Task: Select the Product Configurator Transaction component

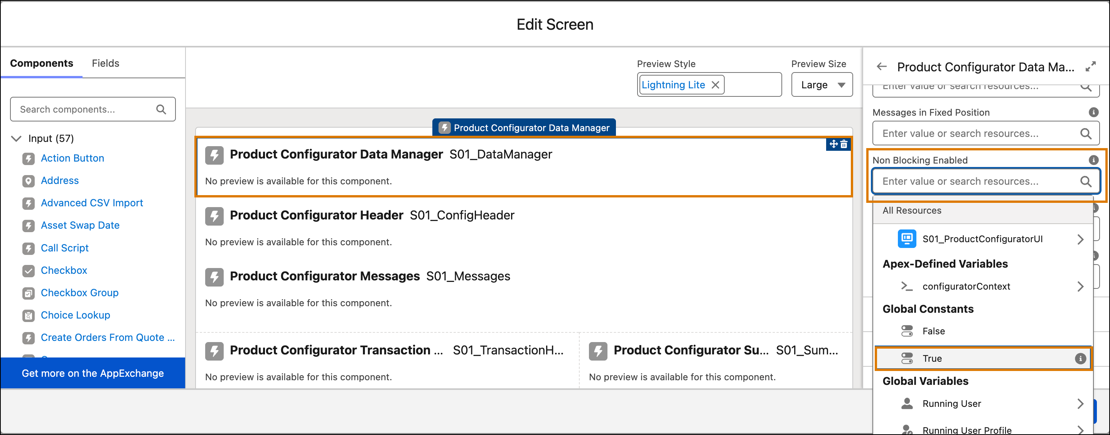Action: pos(388,362)
